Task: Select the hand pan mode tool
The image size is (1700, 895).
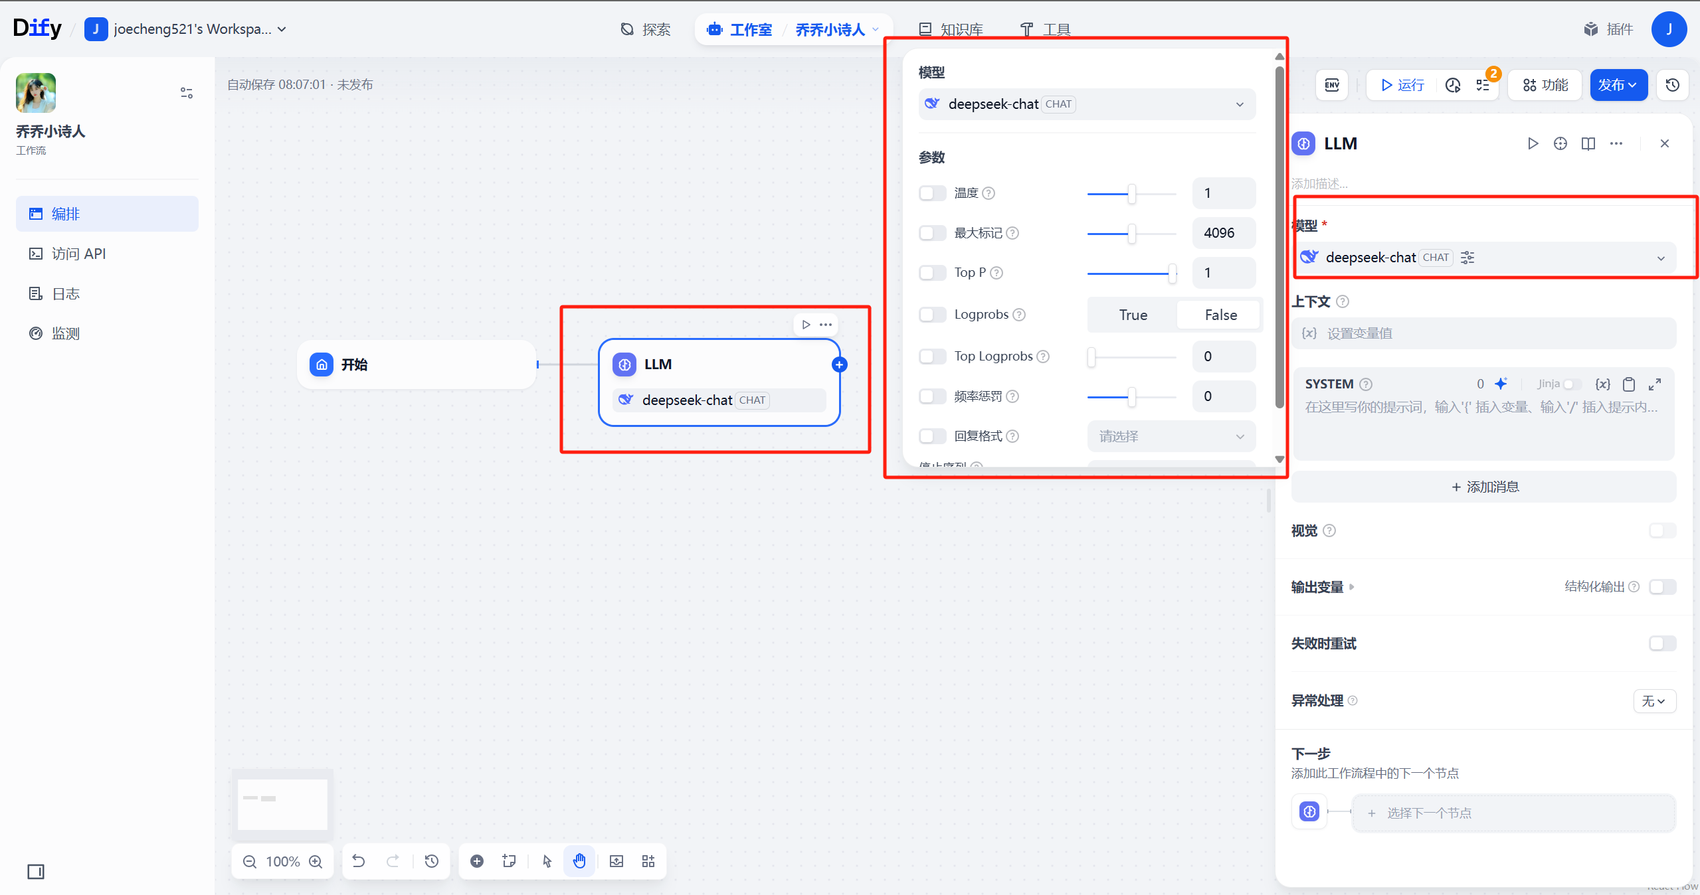Action: pos(579,861)
